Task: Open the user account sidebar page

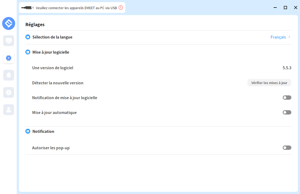Action: pos(9,110)
